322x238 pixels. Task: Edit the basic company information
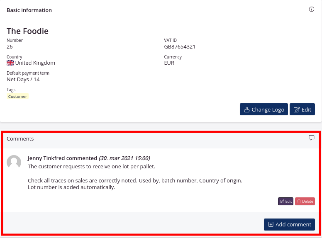(302, 109)
